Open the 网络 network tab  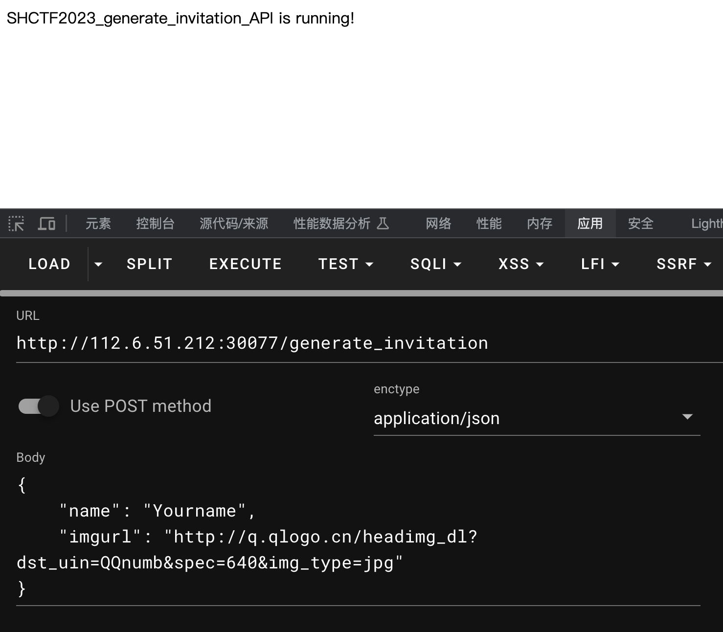[437, 224]
